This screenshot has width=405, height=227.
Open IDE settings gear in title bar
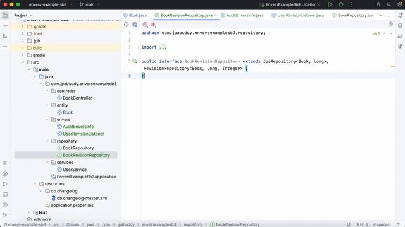[x=400, y=4]
